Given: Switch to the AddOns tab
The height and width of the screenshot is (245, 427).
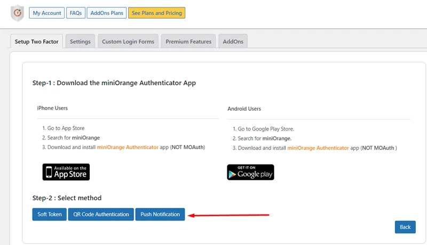Looking at the screenshot, I should tap(233, 42).
